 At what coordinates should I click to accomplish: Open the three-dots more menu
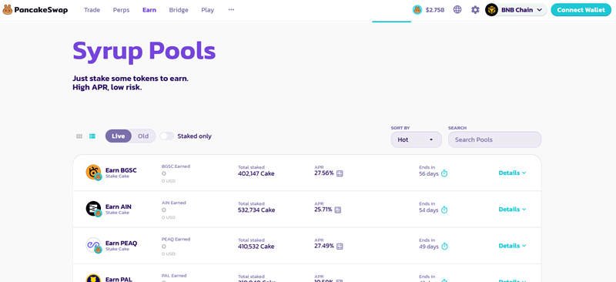pos(232,10)
